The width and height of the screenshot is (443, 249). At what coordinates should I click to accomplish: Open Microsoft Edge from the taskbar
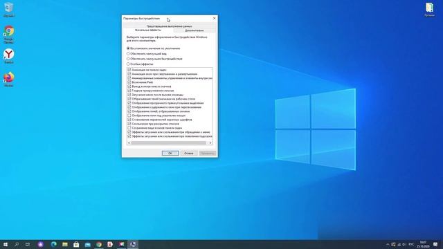click(53, 244)
